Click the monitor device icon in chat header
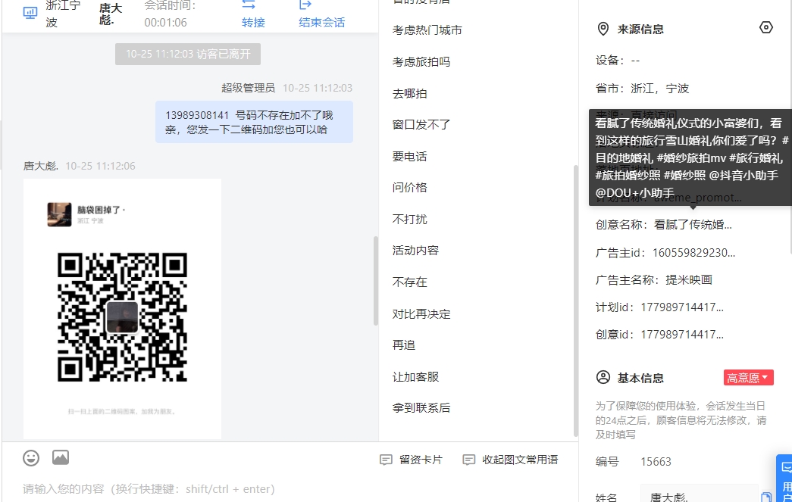Viewport: 792px width, 502px height. point(30,13)
